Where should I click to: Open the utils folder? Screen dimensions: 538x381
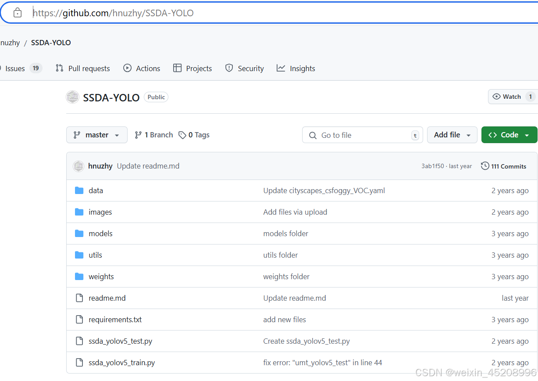[95, 255]
